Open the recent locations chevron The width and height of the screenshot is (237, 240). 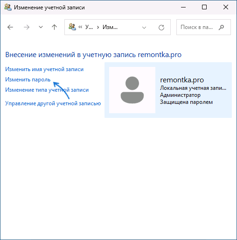point(41,27)
